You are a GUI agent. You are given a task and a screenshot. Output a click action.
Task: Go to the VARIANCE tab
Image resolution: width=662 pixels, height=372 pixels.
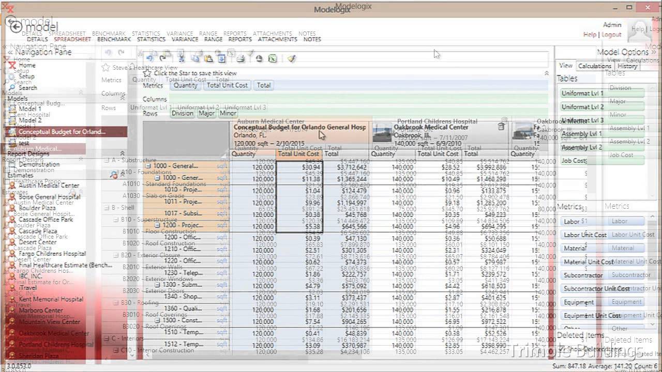[185, 39]
